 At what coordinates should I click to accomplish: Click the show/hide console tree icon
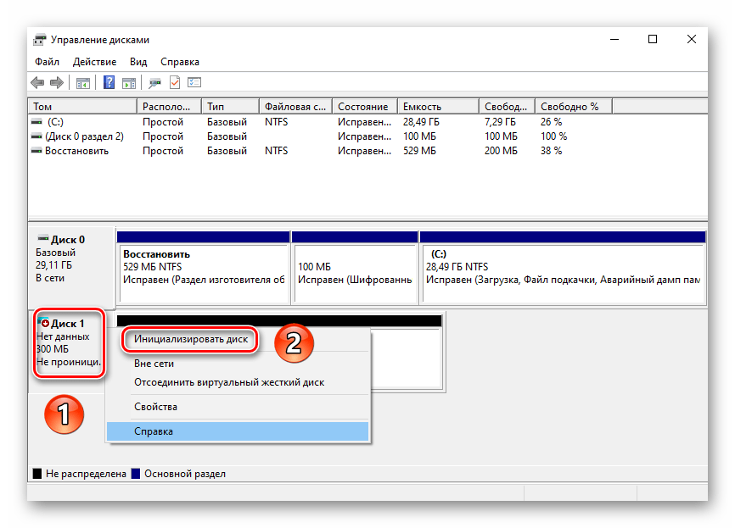click(83, 83)
